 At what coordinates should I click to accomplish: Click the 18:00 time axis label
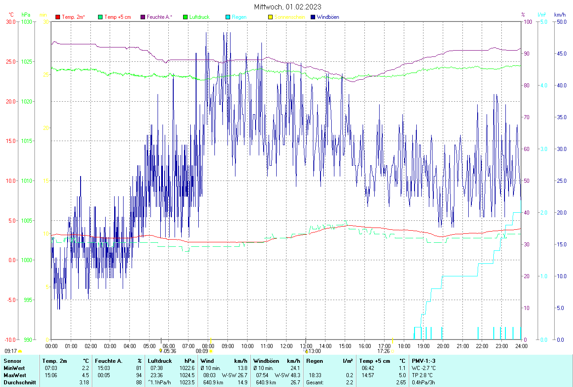[x=404, y=346]
